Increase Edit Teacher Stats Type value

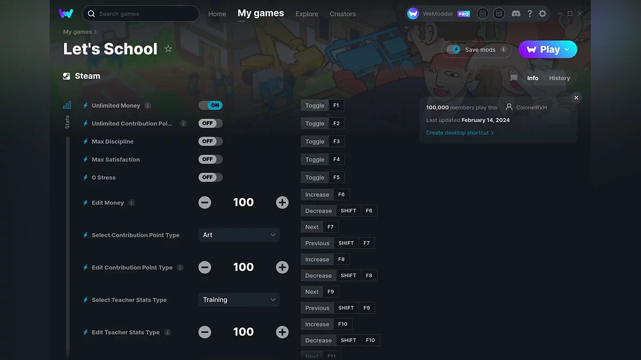pyautogui.click(x=282, y=332)
